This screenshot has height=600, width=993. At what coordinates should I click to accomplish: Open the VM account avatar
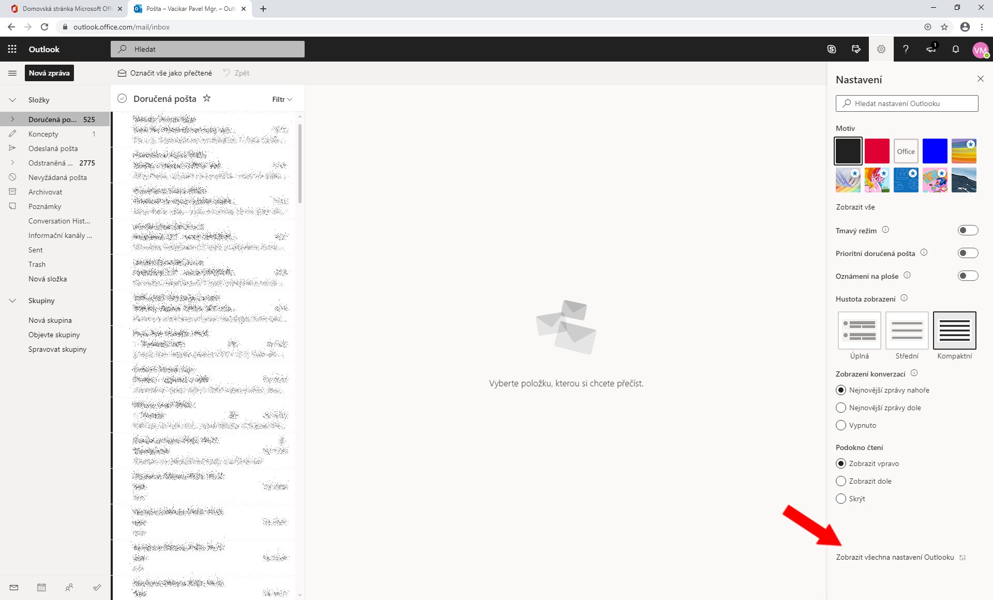coord(980,50)
